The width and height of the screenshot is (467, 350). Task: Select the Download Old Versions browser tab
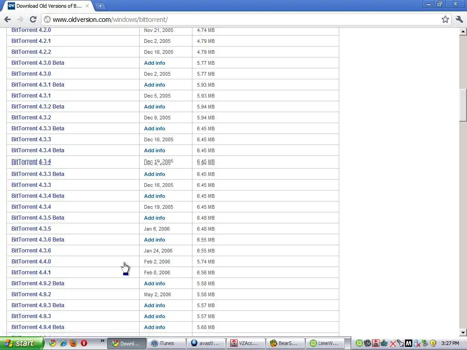click(47, 5)
